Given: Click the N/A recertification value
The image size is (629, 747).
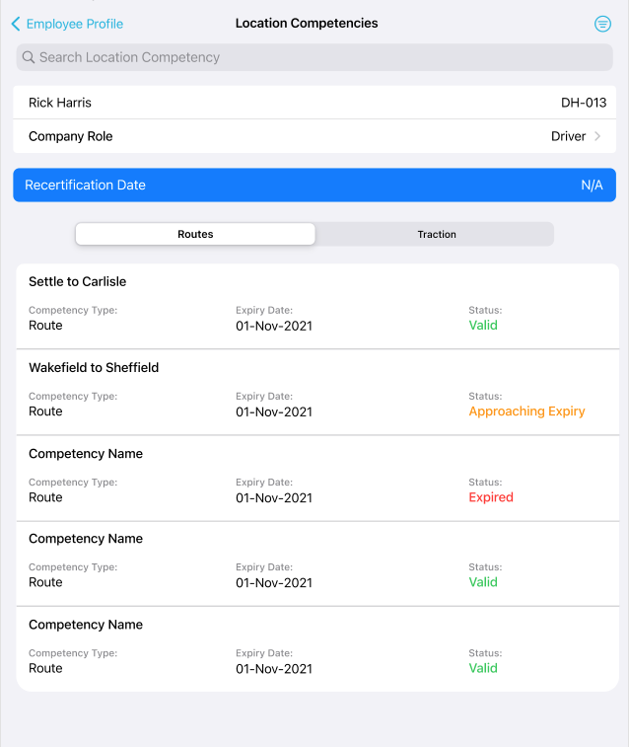Looking at the screenshot, I should click(x=592, y=185).
